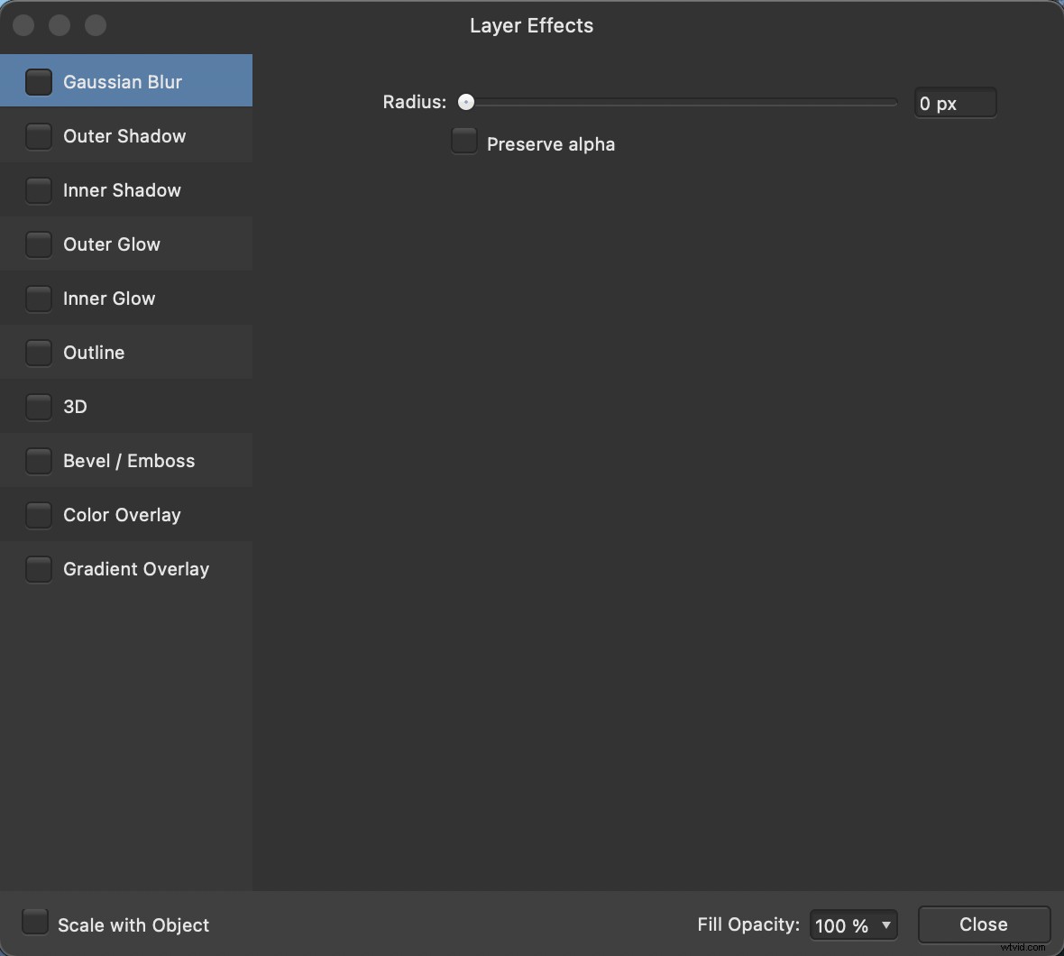This screenshot has width=1064, height=956.
Task: Enable the Outline effect checkbox
Action: click(39, 353)
